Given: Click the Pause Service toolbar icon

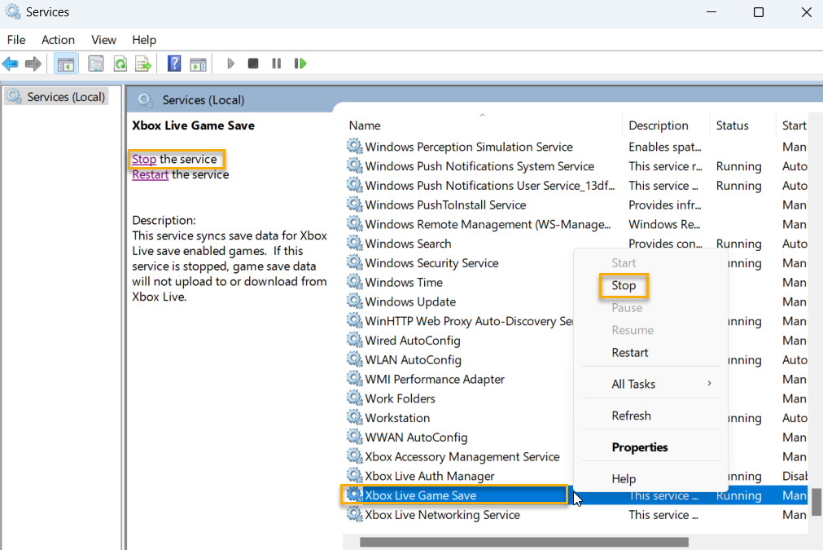Looking at the screenshot, I should click(x=276, y=63).
